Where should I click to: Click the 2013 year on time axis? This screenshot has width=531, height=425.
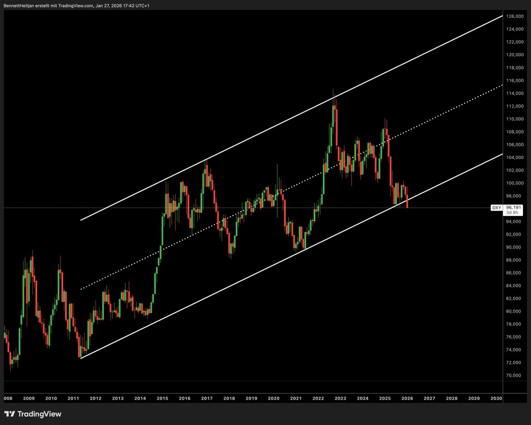tap(118, 398)
